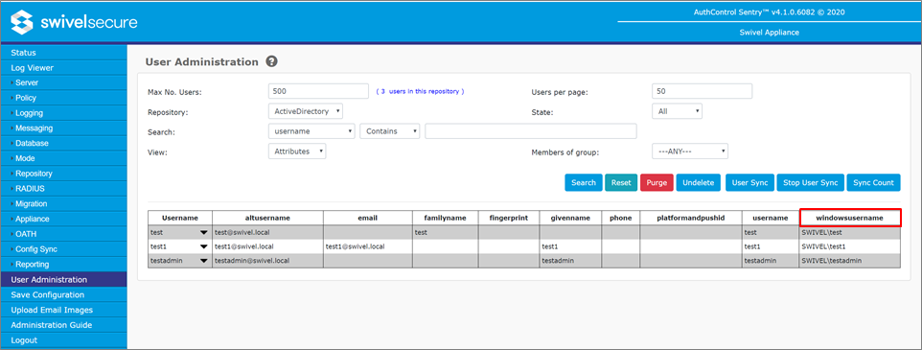The width and height of the screenshot is (922, 350).
Task: Open the State All dropdown
Action: tap(677, 110)
